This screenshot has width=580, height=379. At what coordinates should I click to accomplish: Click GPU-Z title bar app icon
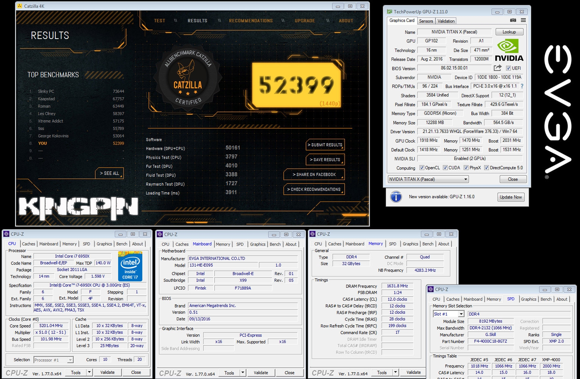tap(389, 12)
